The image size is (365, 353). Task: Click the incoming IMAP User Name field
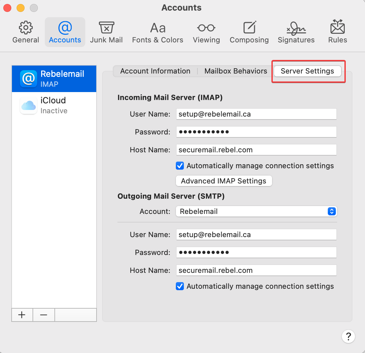(256, 114)
